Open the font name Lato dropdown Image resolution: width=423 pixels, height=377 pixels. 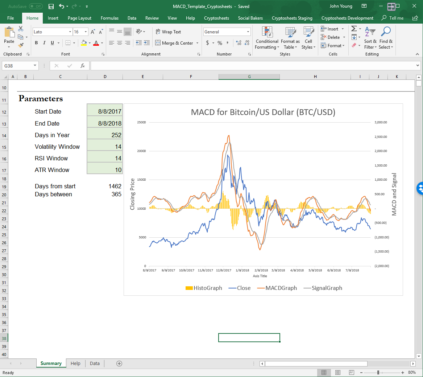(70, 32)
